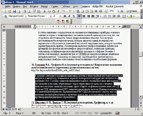
Task: Insert an Excel spreadsheet
Action: [92, 11]
